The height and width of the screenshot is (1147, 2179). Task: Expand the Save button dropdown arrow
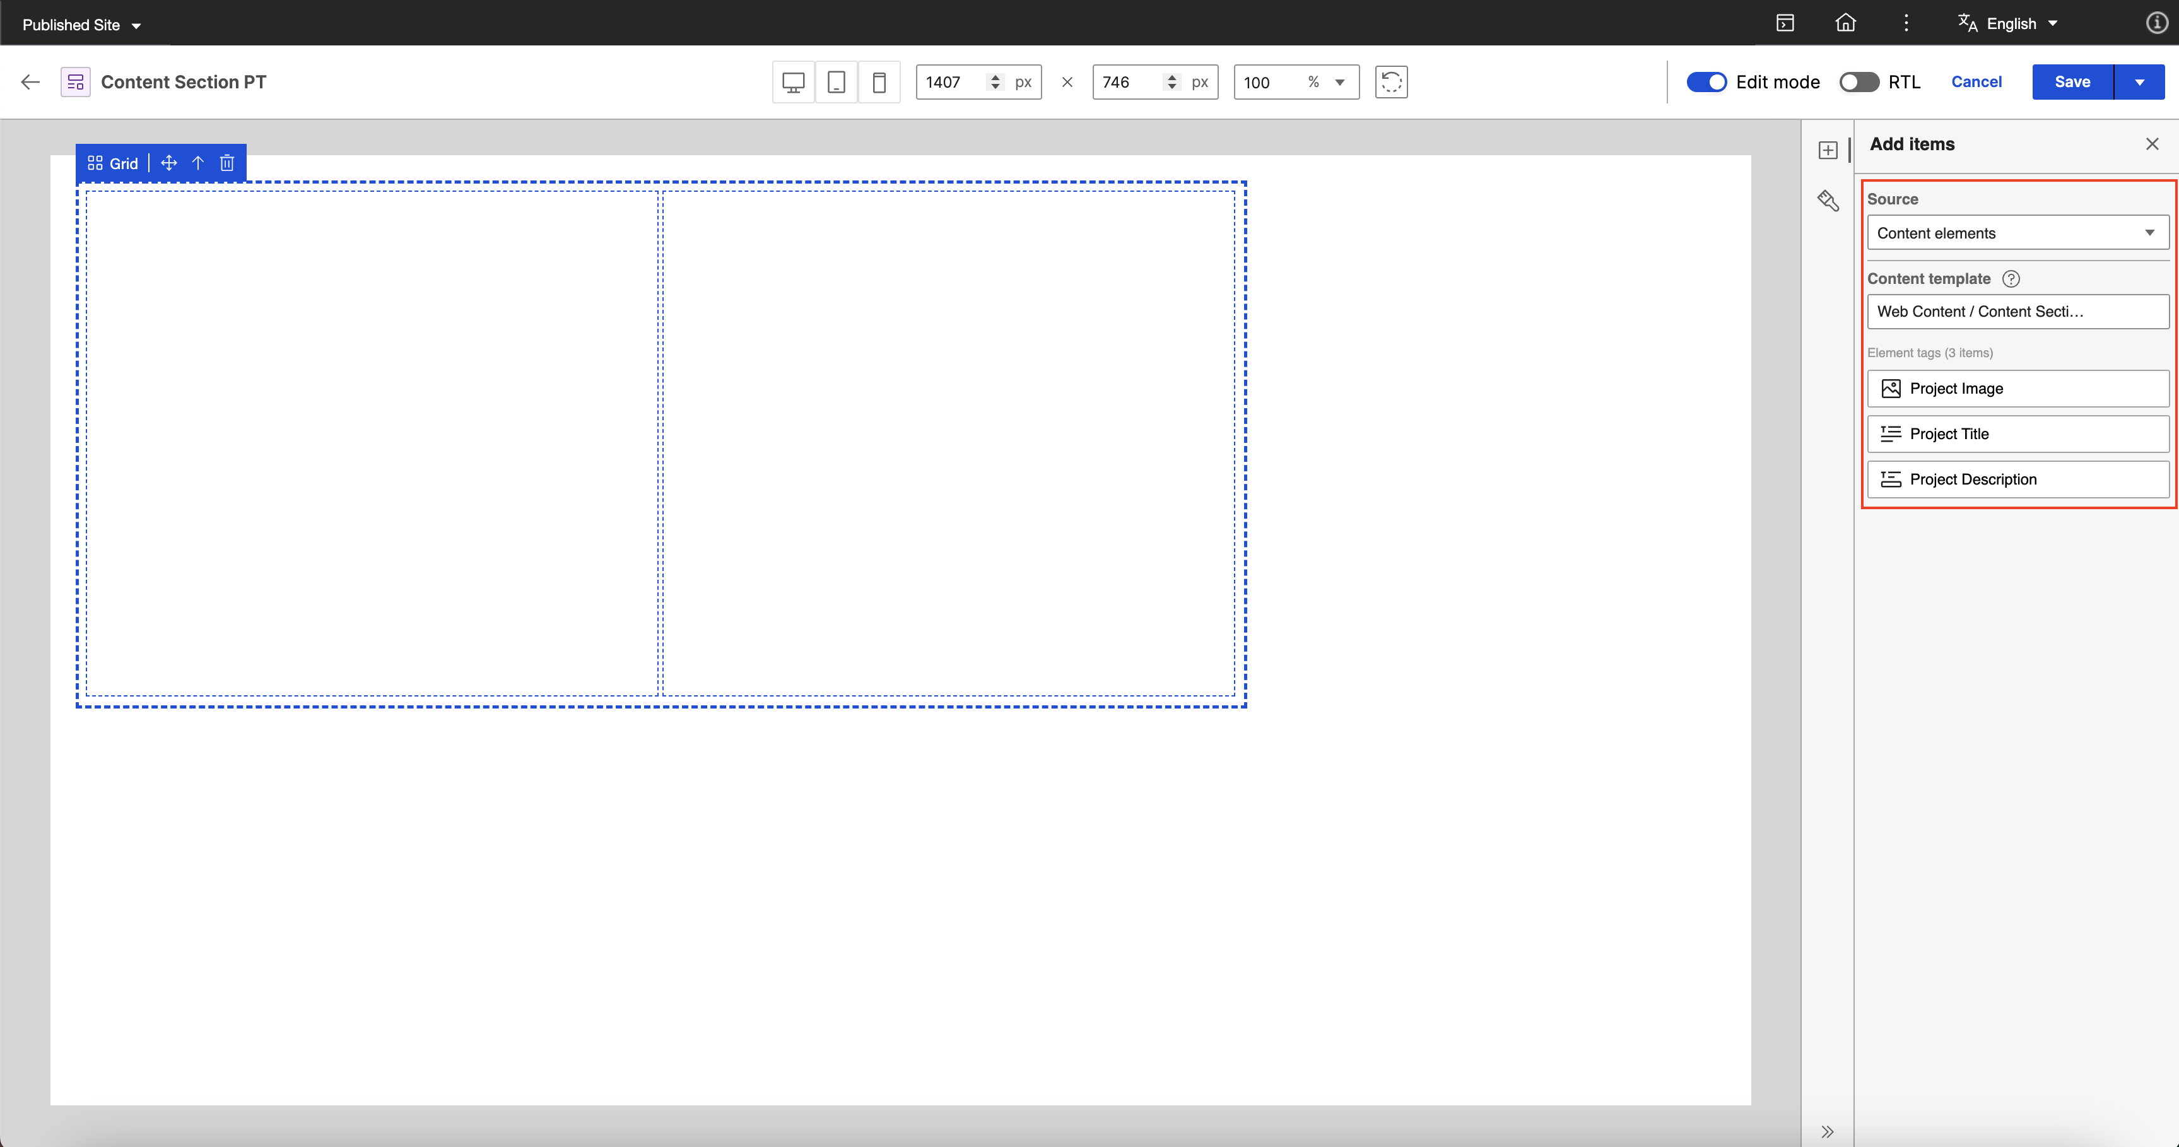2139,82
